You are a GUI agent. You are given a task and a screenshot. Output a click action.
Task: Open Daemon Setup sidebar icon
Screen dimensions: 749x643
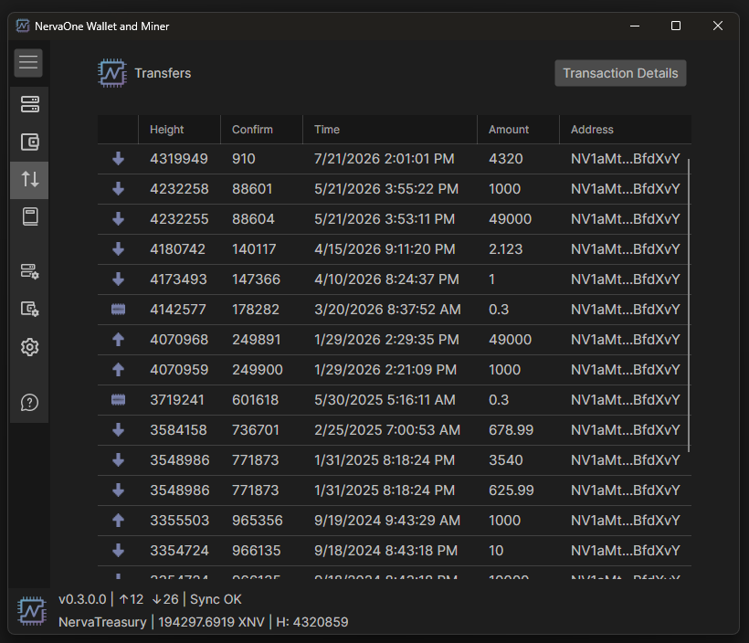(29, 271)
